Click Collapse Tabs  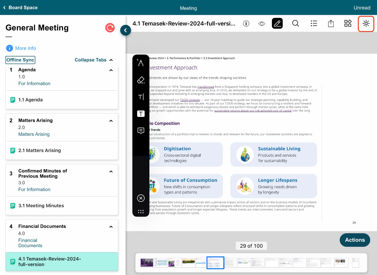(94, 60)
